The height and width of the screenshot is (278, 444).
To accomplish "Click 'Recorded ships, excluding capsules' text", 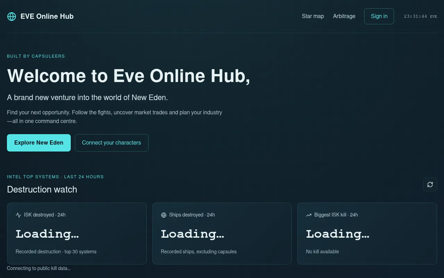I will tap(199, 252).
